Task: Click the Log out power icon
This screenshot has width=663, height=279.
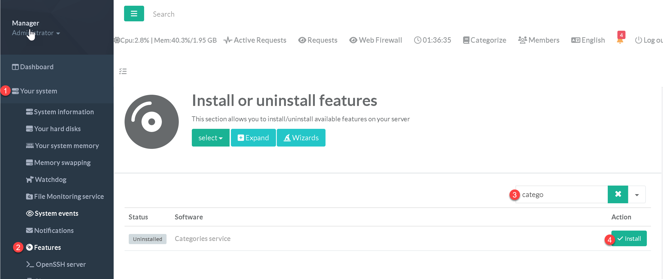Action: pos(648,40)
